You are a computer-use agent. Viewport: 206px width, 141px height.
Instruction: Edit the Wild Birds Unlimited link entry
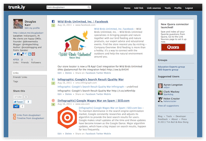(x=60, y=73)
